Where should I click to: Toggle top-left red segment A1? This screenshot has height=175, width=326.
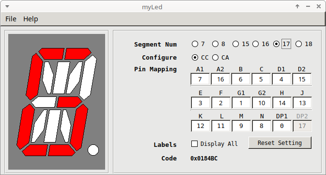point(51,54)
